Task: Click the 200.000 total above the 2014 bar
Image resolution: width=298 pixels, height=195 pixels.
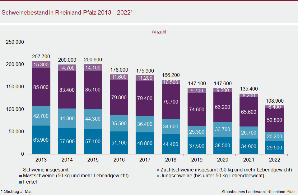Action: tap(67, 60)
